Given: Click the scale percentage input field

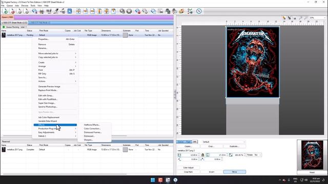Looking at the screenshot, I should pos(239,155).
